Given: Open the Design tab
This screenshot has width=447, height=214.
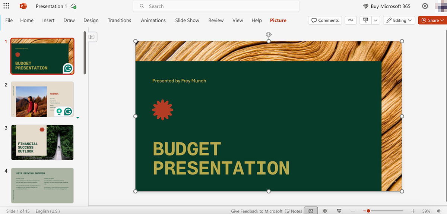Looking at the screenshot, I should [x=91, y=21].
